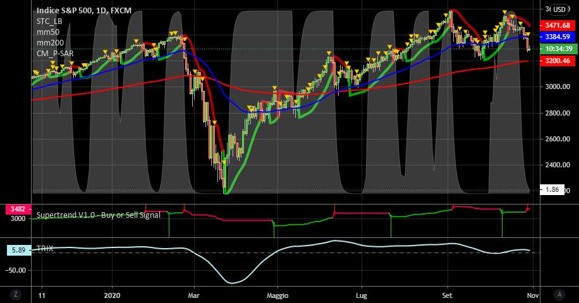Click the Nov date axis label
Image resolution: width=579 pixels, height=303 pixels.
click(532, 295)
